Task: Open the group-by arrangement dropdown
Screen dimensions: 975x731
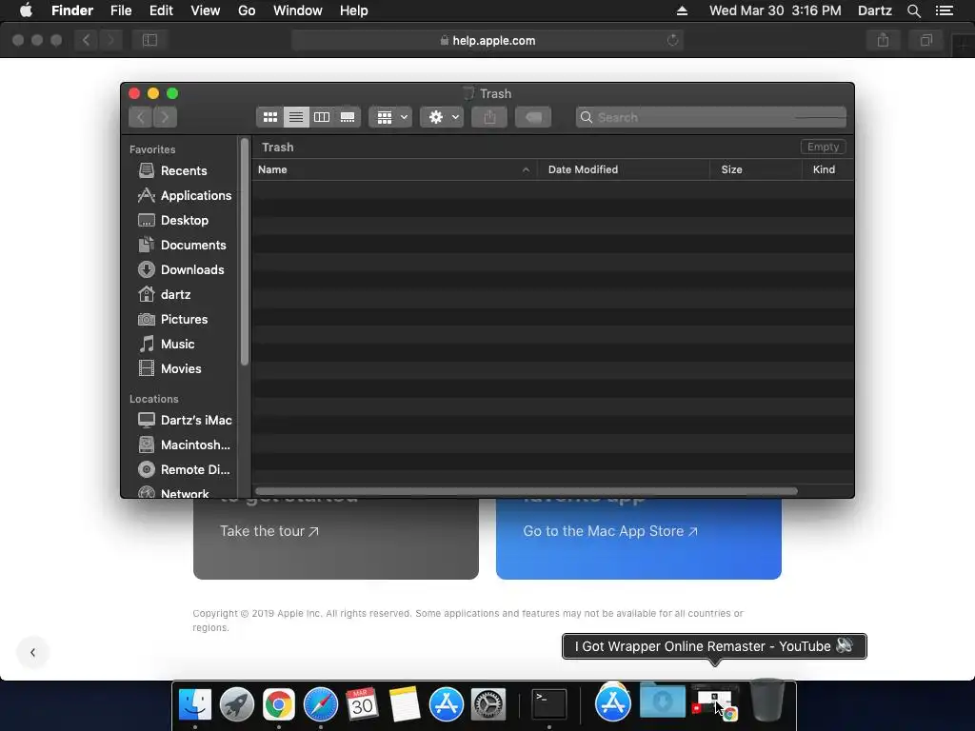Action: 391,117
